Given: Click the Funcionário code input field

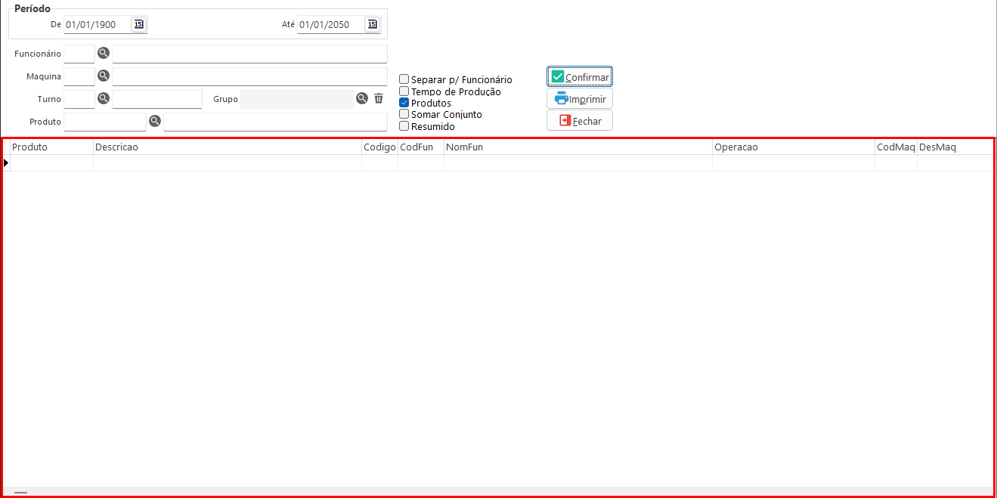Looking at the screenshot, I should pyautogui.click(x=79, y=54).
